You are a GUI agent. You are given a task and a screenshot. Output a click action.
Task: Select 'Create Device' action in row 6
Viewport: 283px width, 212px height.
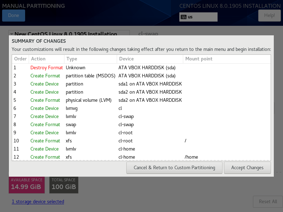click(45, 108)
